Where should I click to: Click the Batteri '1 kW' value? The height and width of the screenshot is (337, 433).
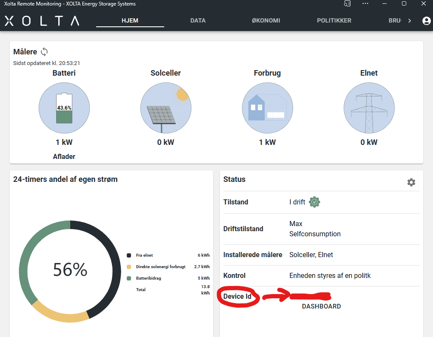tap(64, 142)
